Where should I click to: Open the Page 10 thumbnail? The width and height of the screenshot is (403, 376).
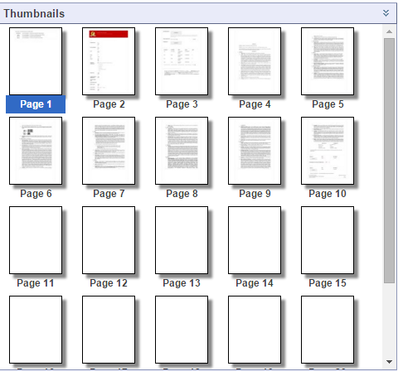328,151
